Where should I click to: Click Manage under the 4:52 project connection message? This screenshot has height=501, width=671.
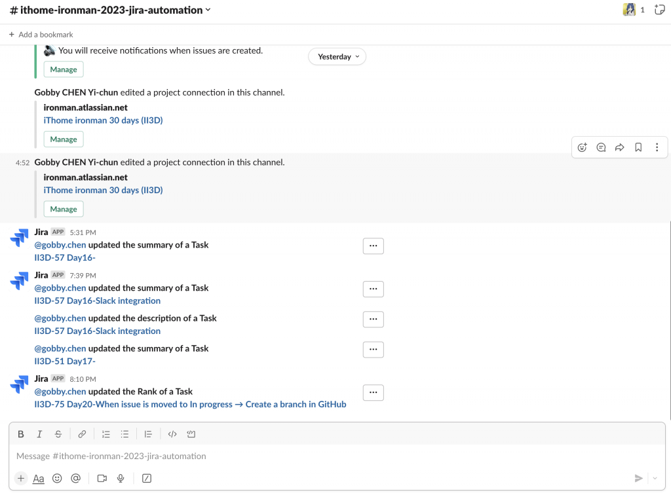click(64, 210)
